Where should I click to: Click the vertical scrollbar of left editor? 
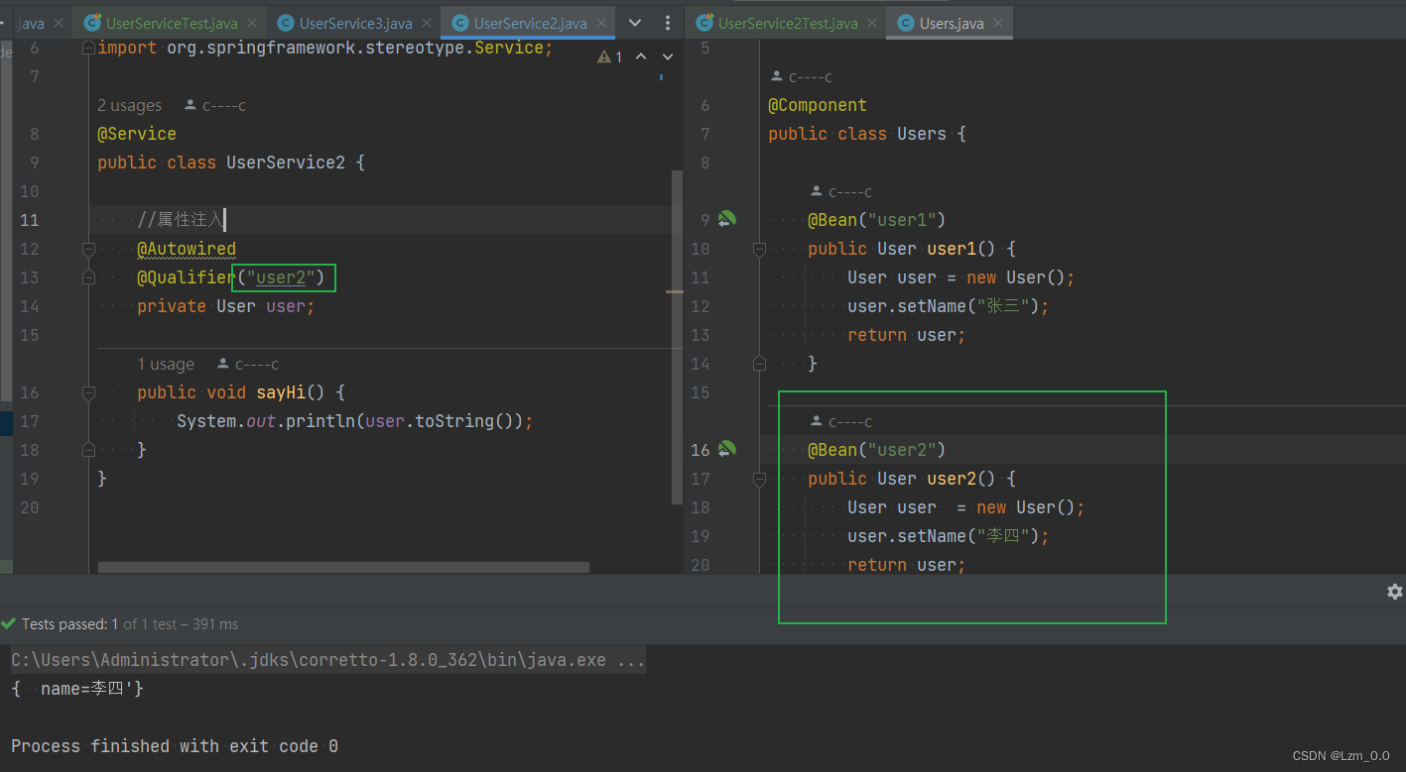coord(678,337)
